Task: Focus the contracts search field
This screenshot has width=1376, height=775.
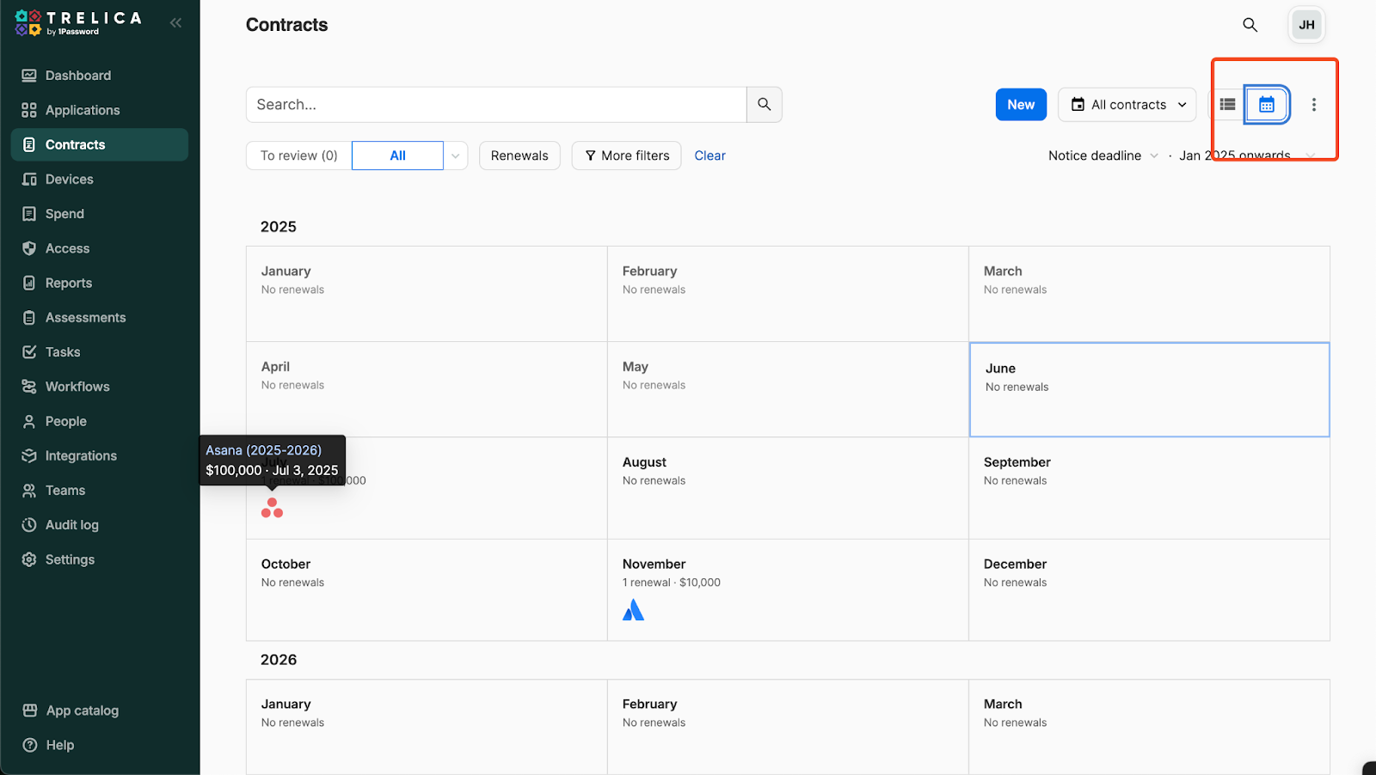Action: tap(496, 105)
